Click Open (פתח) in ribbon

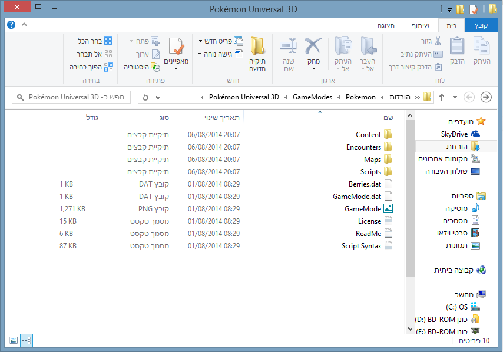145,41
